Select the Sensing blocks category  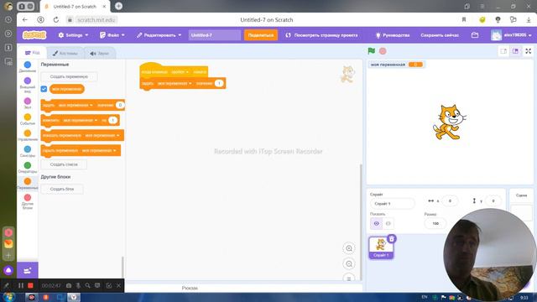(x=28, y=151)
